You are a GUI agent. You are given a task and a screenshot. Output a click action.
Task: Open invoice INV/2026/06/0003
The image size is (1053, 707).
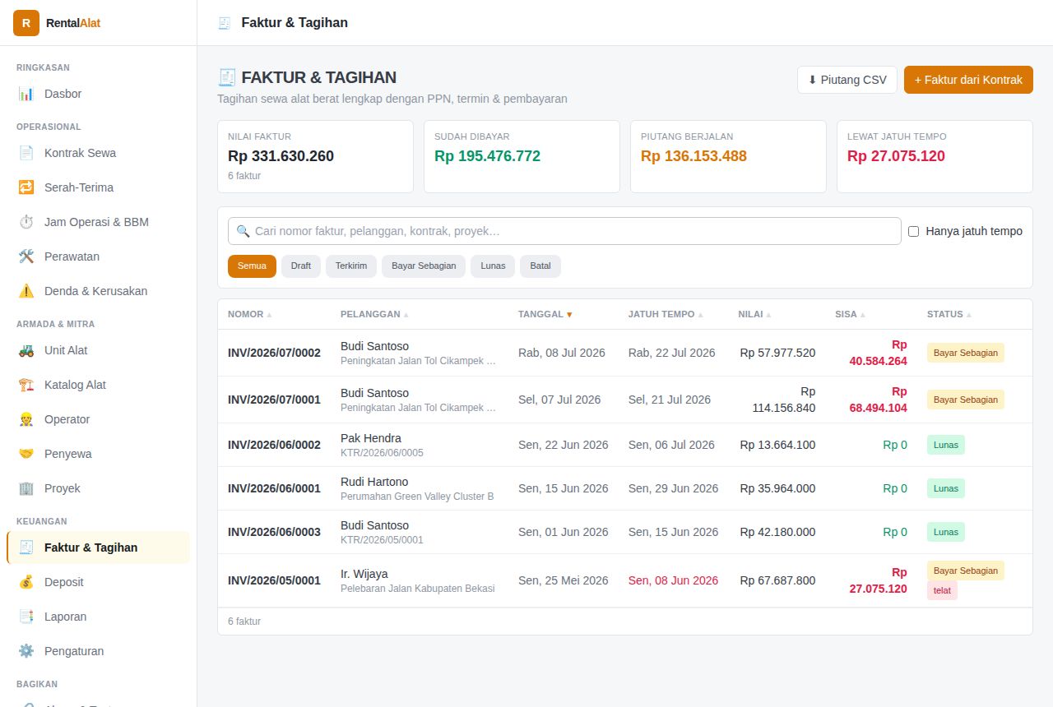[x=274, y=532]
